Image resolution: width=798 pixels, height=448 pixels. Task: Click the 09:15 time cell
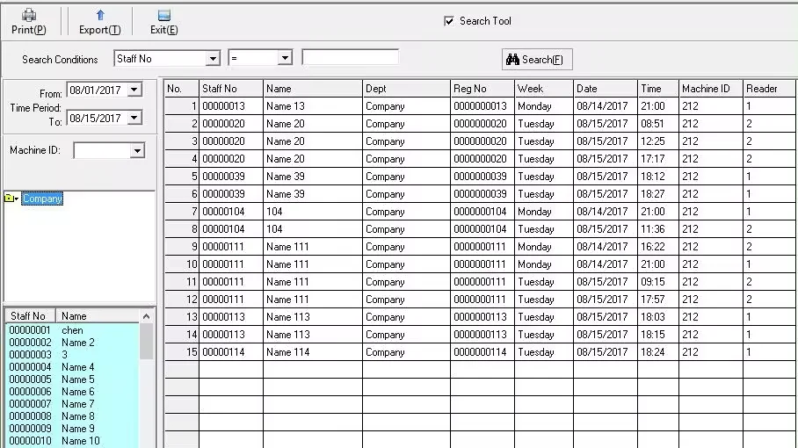point(658,282)
